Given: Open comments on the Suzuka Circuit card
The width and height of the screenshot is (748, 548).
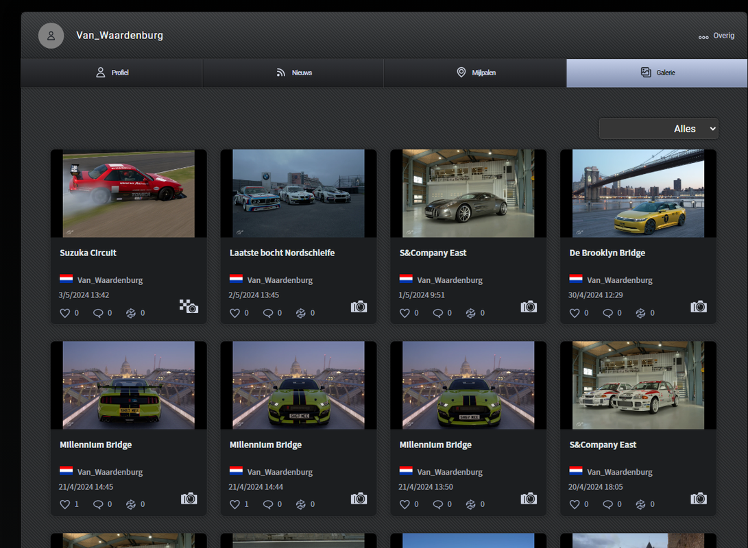Looking at the screenshot, I should tap(98, 313).
